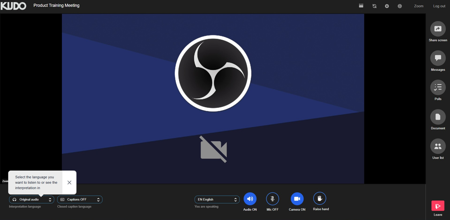Click the crossed-out camera icon in video
Image resolution: width=450 pixels, height=220 pixels.
point(213,149)
